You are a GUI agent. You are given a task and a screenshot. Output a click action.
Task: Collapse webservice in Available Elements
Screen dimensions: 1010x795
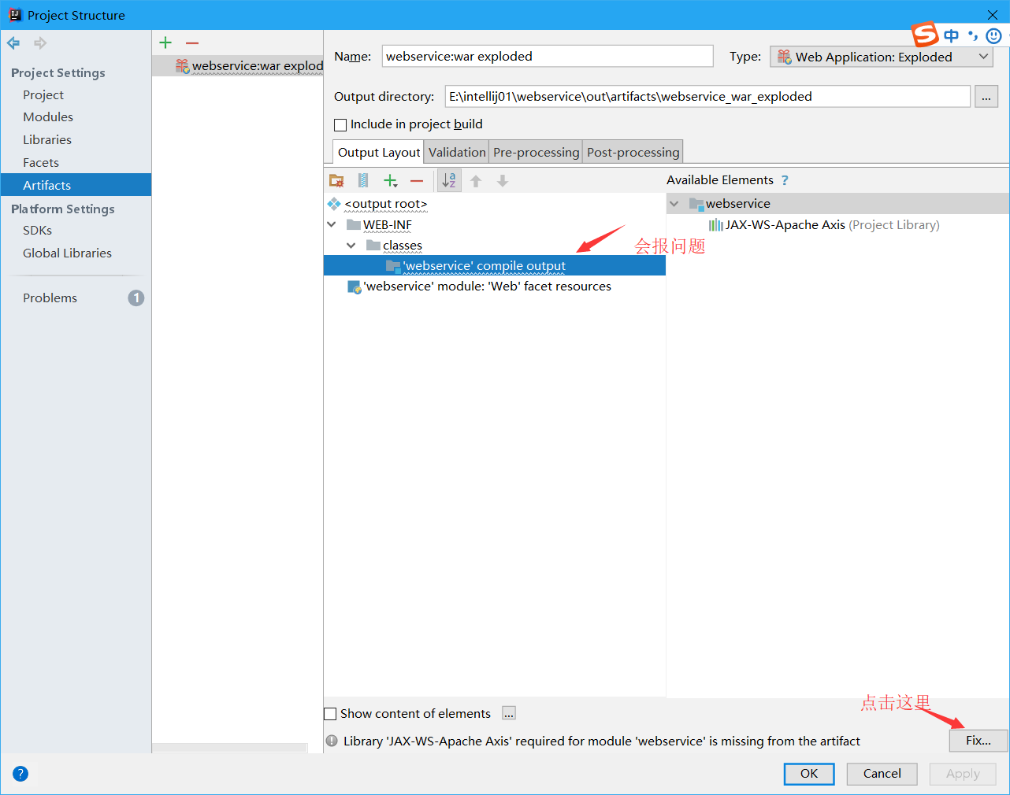coord(674,204)
